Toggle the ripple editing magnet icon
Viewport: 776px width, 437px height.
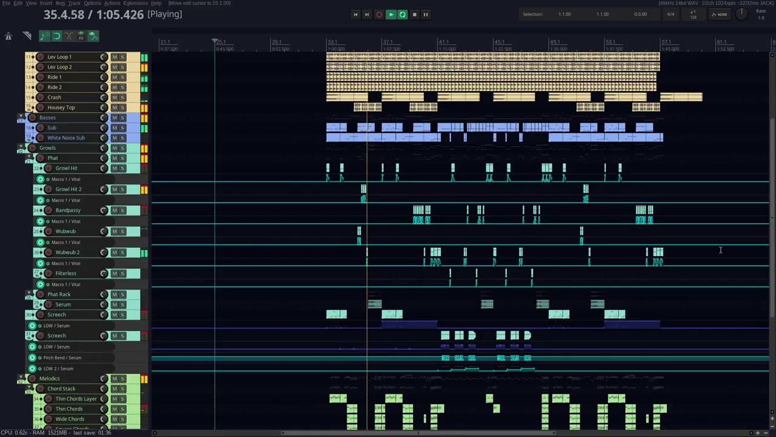tap(57, 36)
